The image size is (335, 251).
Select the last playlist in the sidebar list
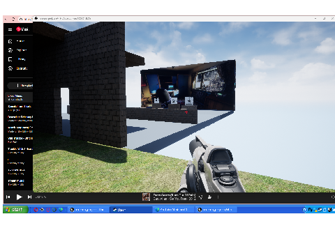(x=19, y=183)
